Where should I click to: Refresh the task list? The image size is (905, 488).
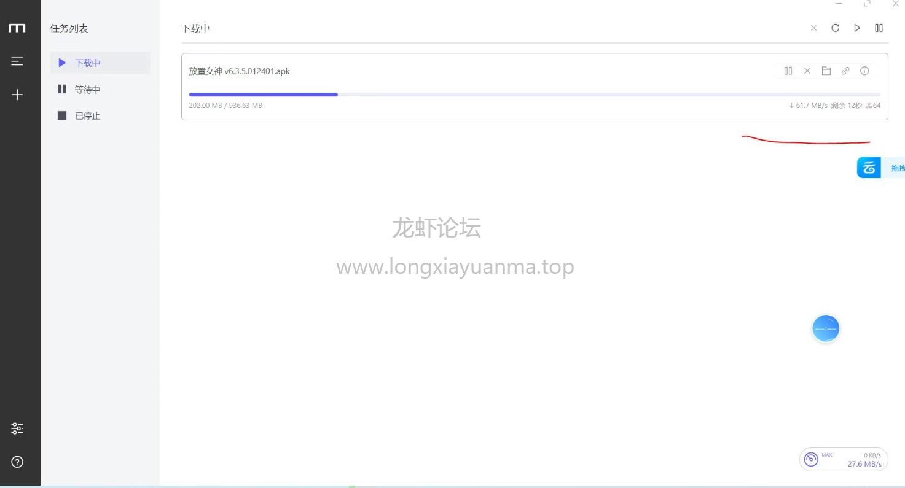pyautogui.click(x=835, y=28)
